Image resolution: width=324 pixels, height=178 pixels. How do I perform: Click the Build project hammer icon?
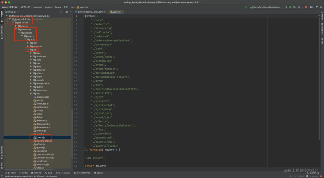coord(246,7)
